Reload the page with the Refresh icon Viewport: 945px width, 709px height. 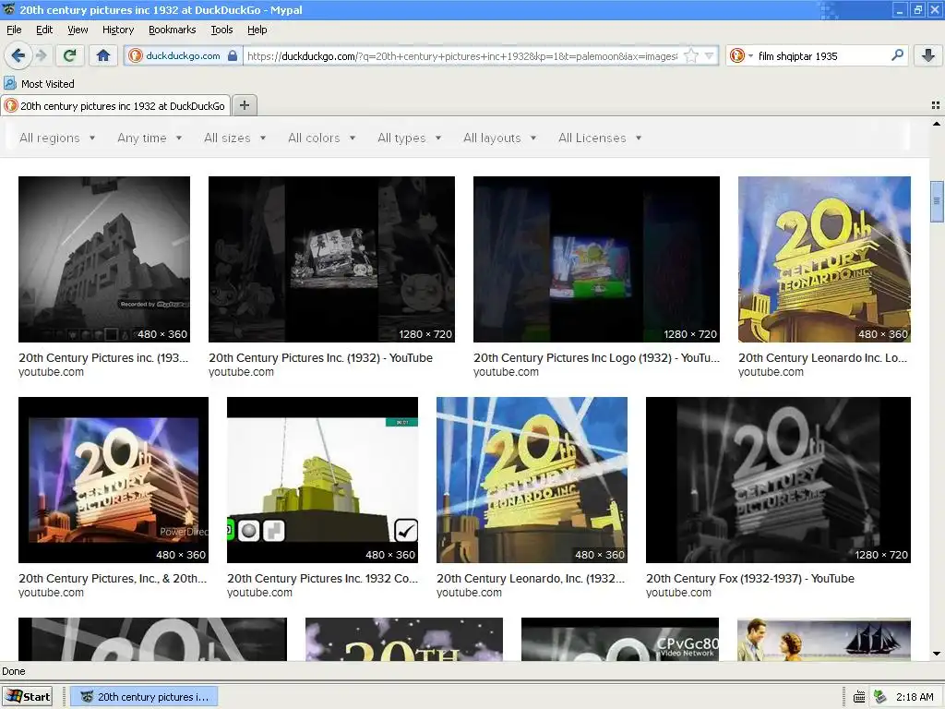click(69, 56)
